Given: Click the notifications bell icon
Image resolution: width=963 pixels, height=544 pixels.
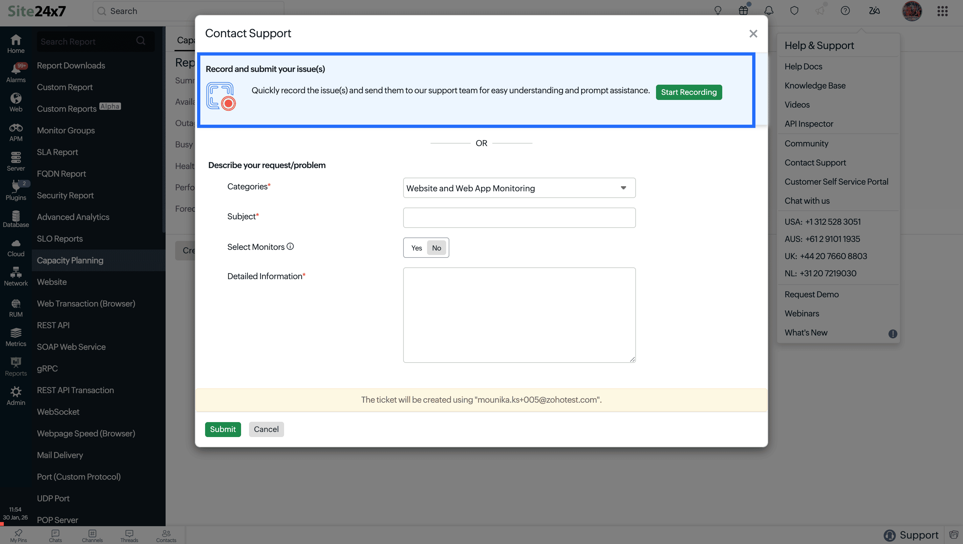Looking at the screenshot, I should pyautogui.click(x=769, y=11).
